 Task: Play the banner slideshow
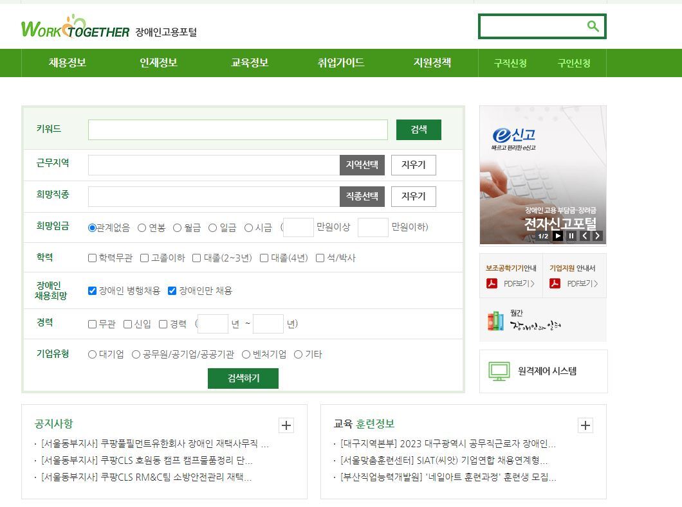[558, 236]
